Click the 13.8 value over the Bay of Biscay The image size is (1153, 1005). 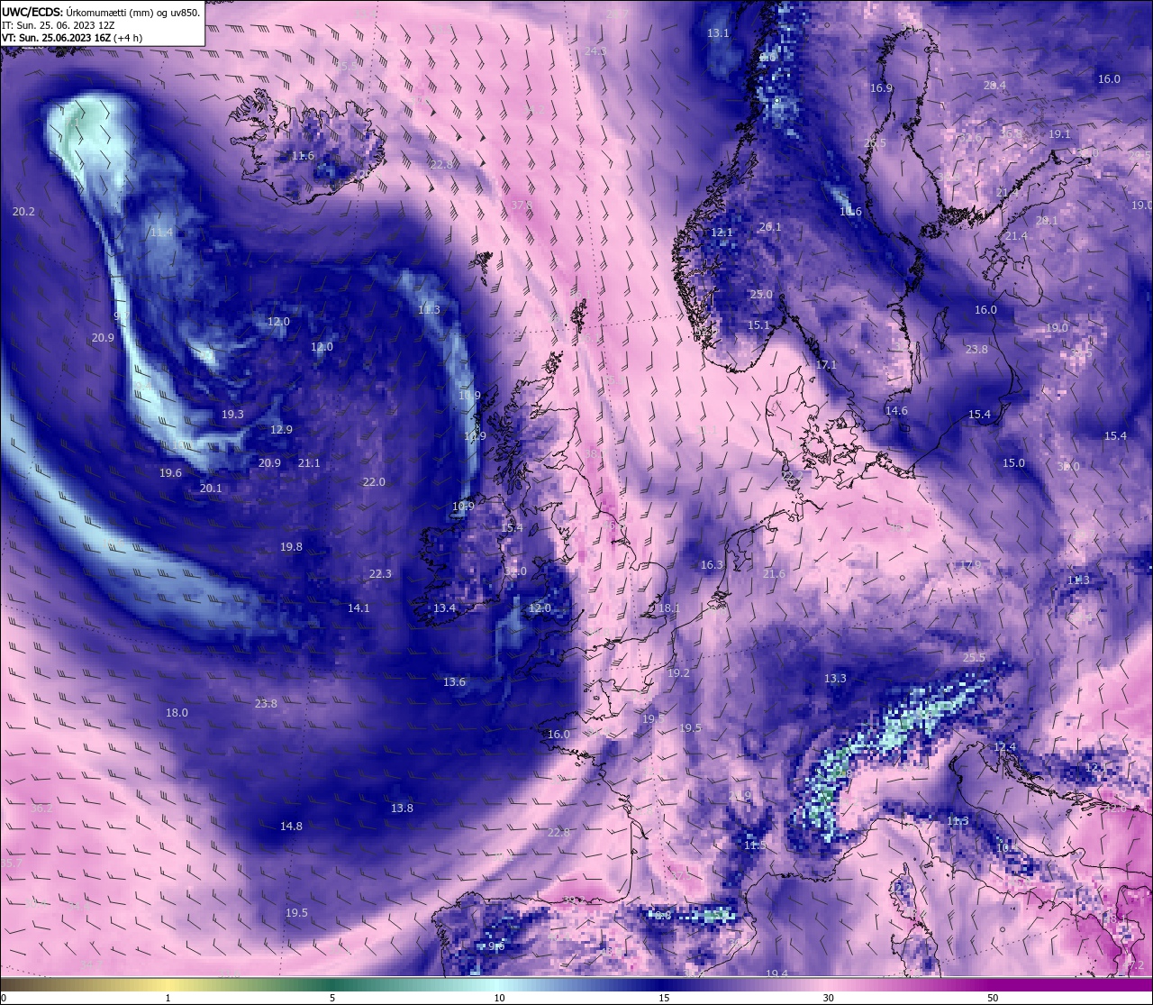(x=402, y=809)
